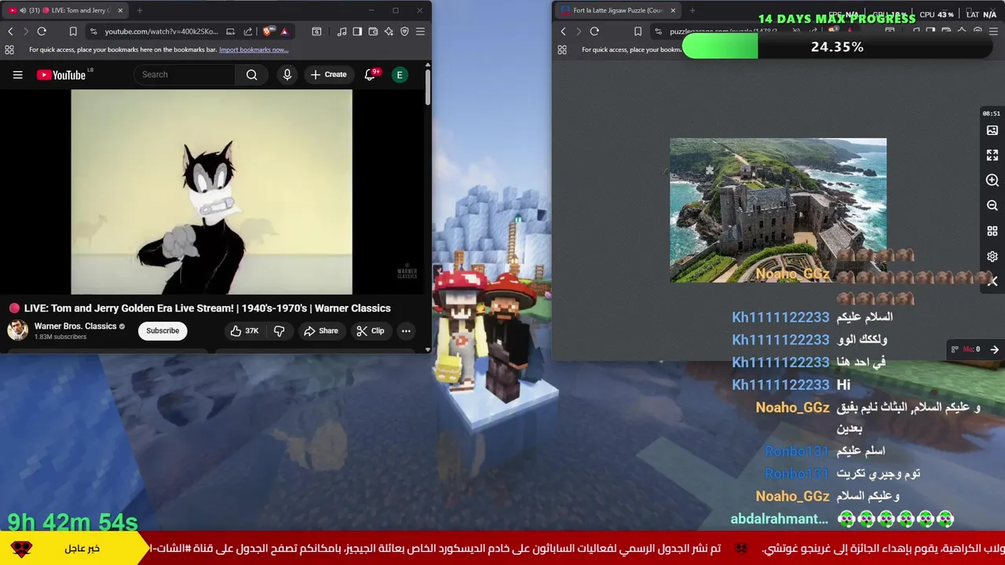Share the live stream video
Viewport: 1005px width, 565px height.
click(321, 331)
